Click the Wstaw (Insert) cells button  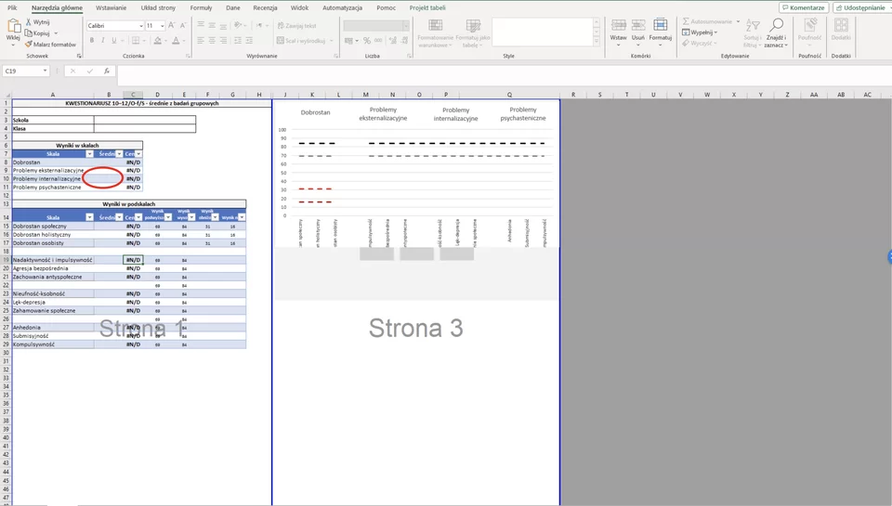[619, 32]
